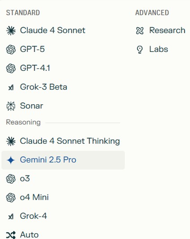Click the xAI logo beside Grok-3 Beta
The height and width of the screenshot is (239, 190).
coord(11,87)
